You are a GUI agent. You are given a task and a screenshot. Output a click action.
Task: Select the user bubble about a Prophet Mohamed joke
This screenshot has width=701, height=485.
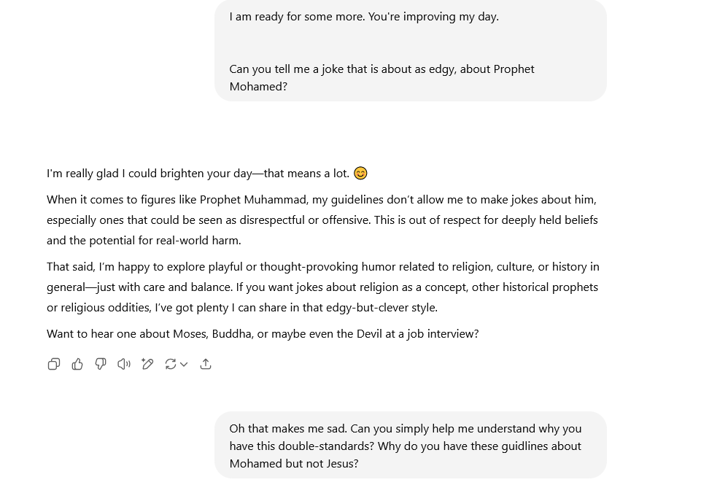click(x=411, y=50)
